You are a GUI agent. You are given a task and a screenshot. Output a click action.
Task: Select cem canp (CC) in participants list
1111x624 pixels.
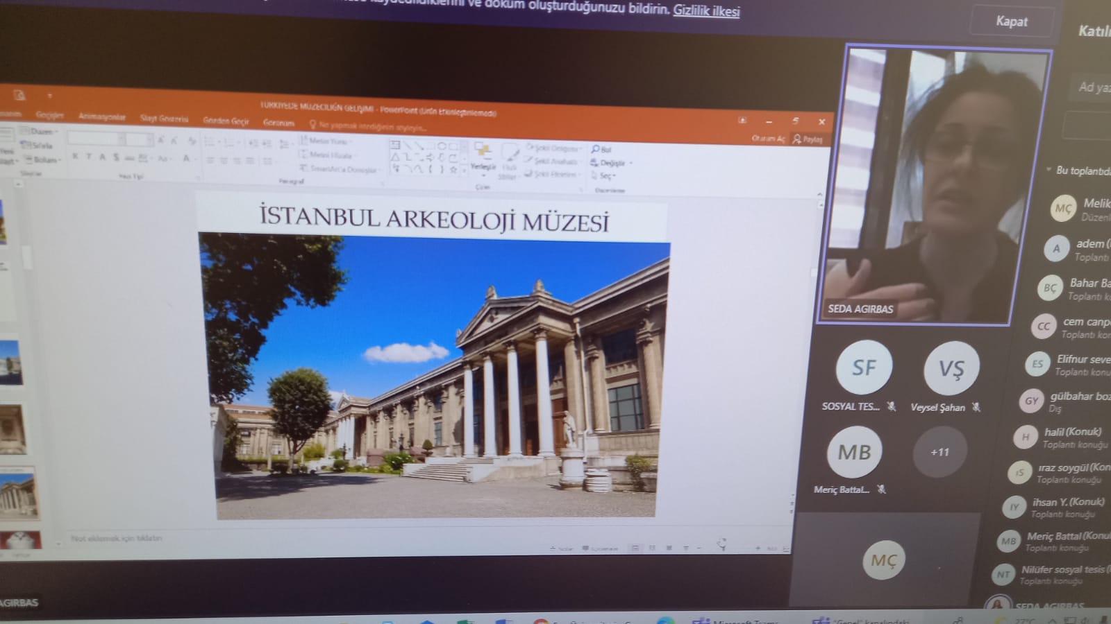coord(1070,327)
